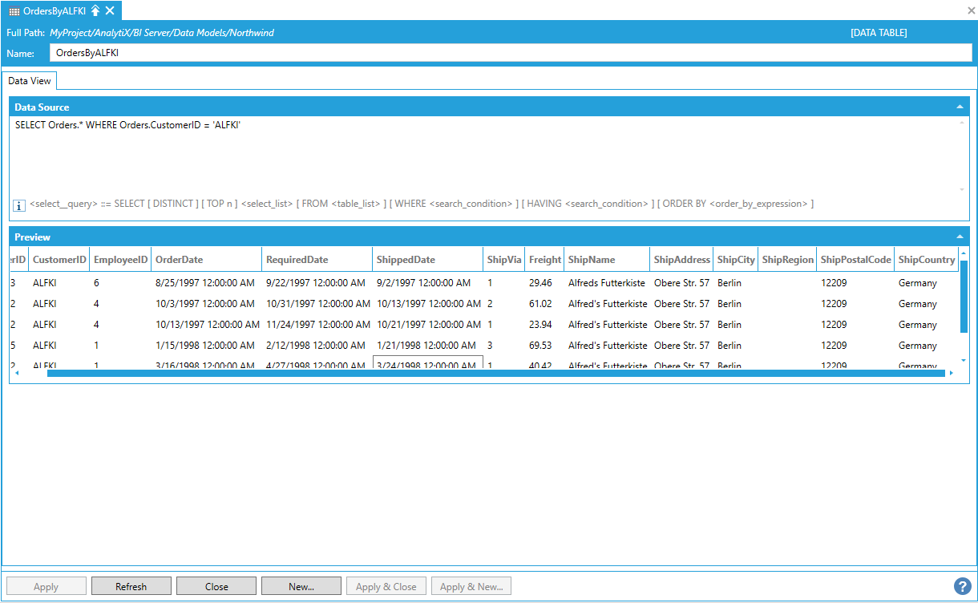Sort by the ShippedDate column header
Image resolution: width=978 pixels, height=603 pixels.
pyautogui.click(x=406, y=260)
